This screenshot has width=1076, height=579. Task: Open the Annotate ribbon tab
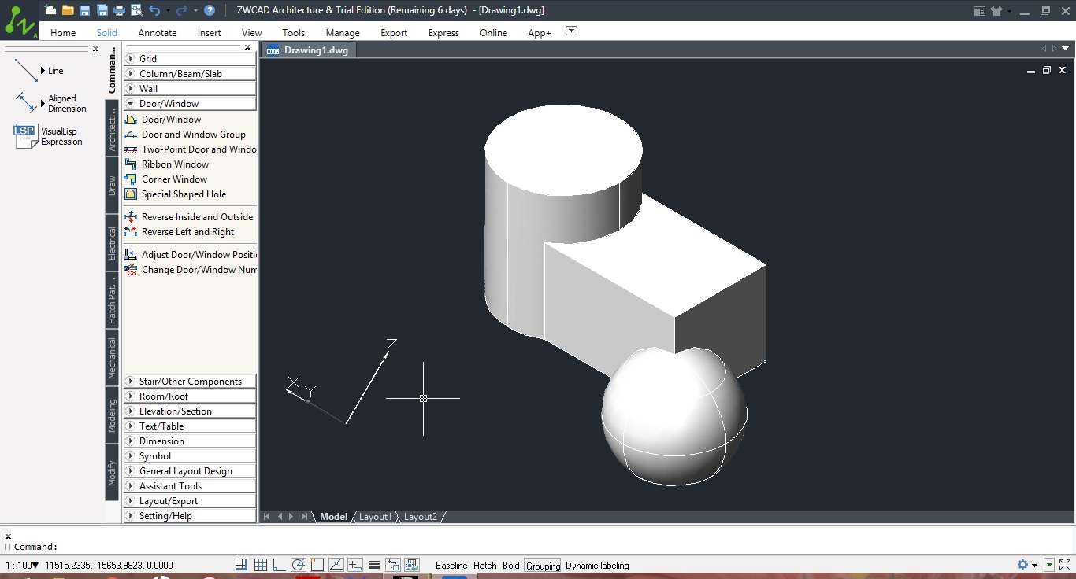[158, 33]
